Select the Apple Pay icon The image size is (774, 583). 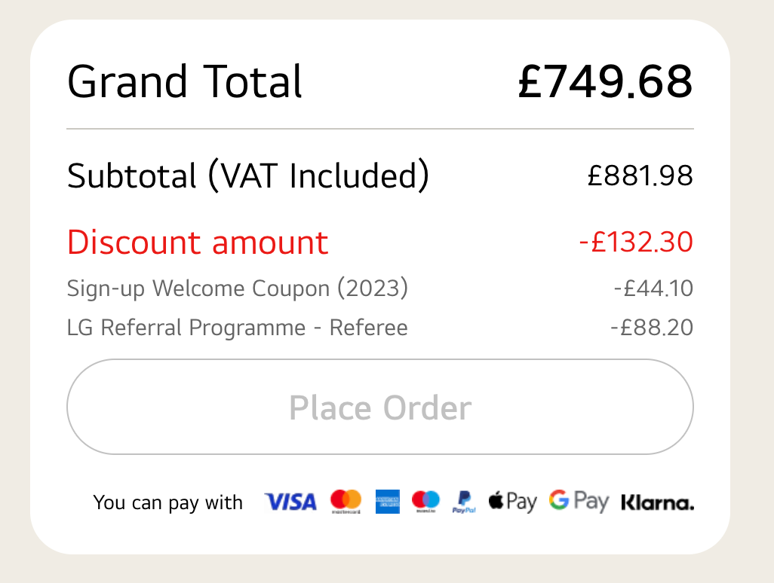click(x=513, y=502)
